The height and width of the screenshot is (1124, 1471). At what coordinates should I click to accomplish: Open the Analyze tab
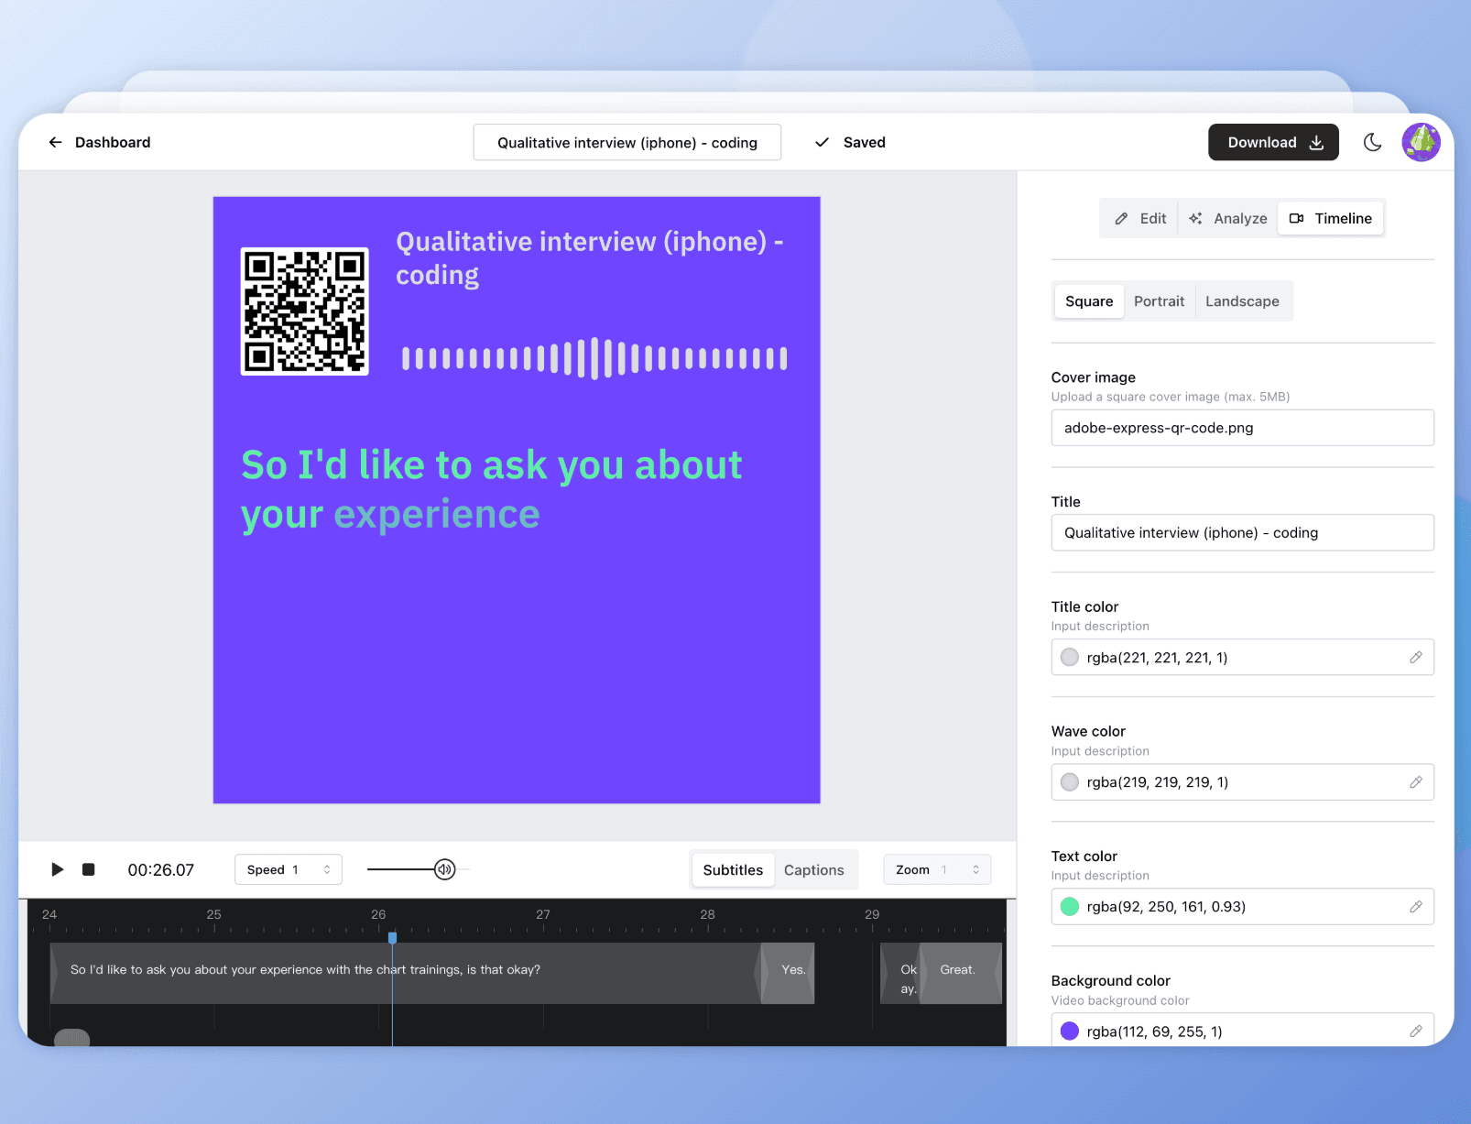(x=1227, y=218)
